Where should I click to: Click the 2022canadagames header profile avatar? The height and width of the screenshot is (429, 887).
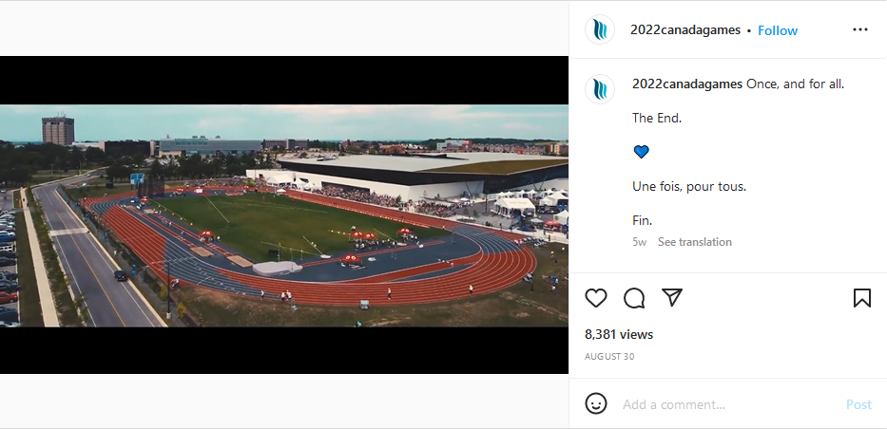[x=600, y=30]
